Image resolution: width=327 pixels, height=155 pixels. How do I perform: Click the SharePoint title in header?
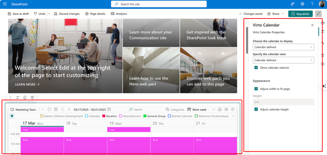pyautogui.click(x=19, y=4)
